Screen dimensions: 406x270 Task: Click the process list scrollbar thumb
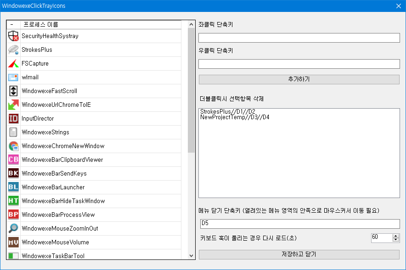point(192,90)
